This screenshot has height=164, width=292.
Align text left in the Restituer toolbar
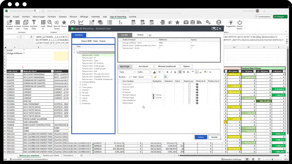tap(180, 72)
